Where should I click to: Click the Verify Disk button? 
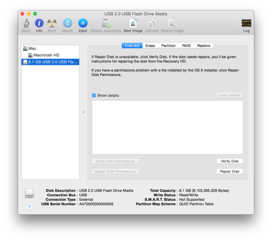click(x=230, y=161)
